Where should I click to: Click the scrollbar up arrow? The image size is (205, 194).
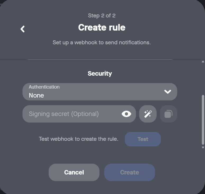203,62
